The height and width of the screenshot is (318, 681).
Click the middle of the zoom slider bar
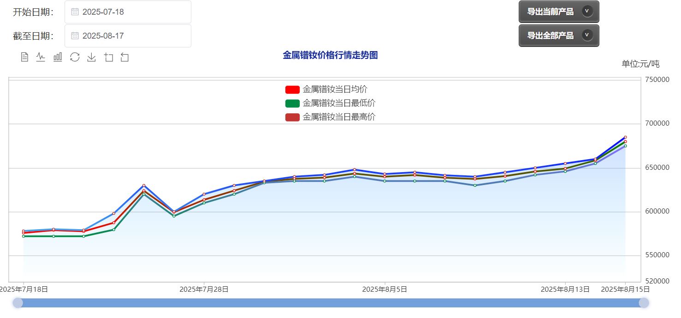[x=331, y=303]
